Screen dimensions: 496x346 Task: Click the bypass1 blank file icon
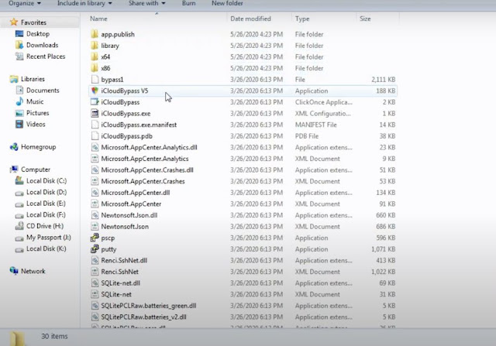[x=95, y=79]
